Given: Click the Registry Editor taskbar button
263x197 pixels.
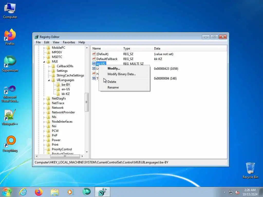Looking at the screenshot, I should point(102,192).
